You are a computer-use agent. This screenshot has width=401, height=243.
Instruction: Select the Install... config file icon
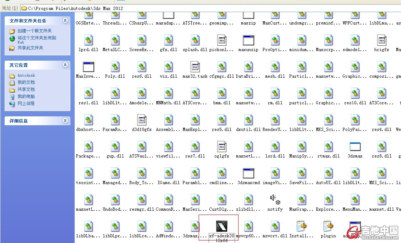pyautogui.click(x=301, y=226)
